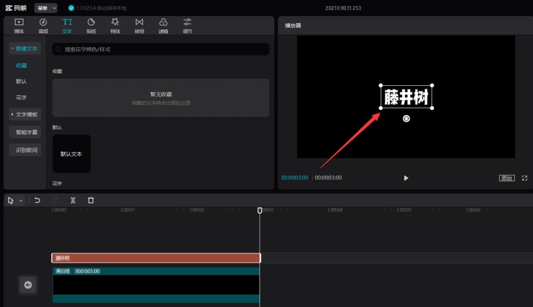Open the 滤镜 filters panel
533x307 pixels.
[x=163, y=25]
